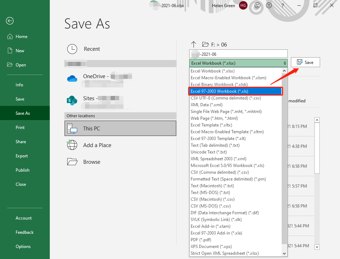
Task: Click the question mark help icon
Action: [x=283, y=6]
